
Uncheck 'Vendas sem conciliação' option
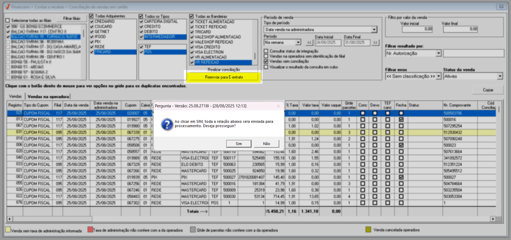coord(266,61)
